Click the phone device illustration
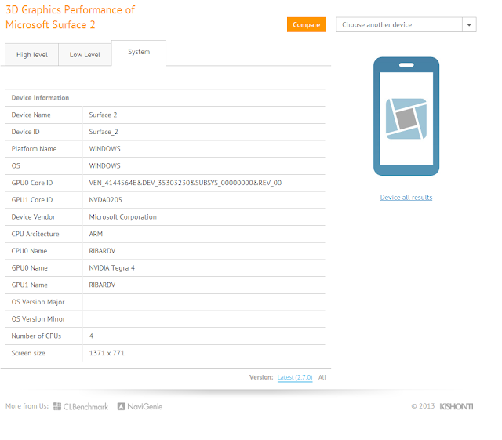Screen dimensions: 502x440 406,116
